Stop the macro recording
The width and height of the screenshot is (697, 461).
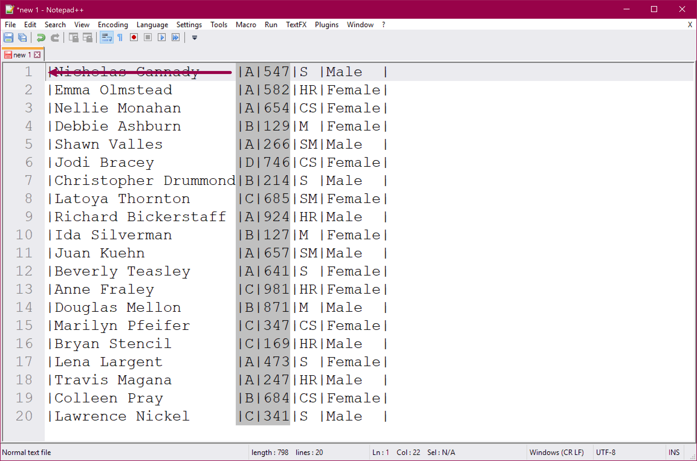pos(148,37)
